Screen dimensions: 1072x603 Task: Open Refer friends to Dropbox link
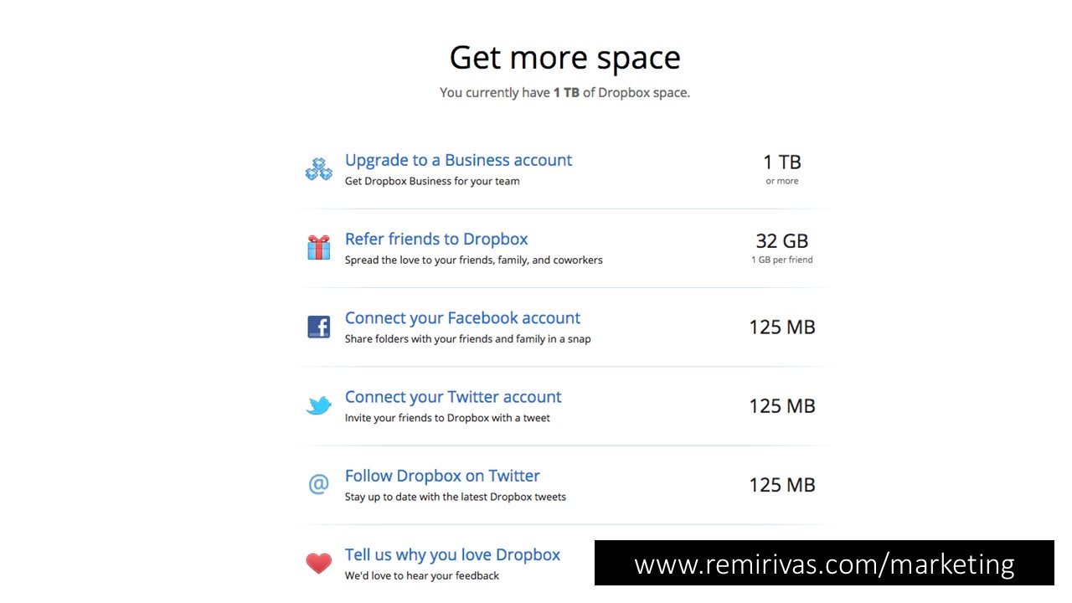pos(436,239)
